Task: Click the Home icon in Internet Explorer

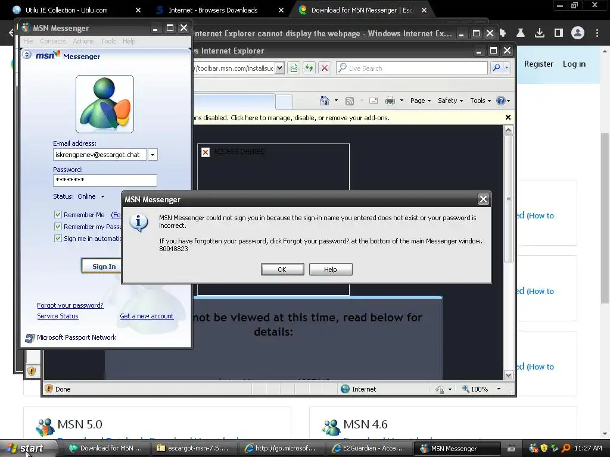Action: [x=325, y=101]
